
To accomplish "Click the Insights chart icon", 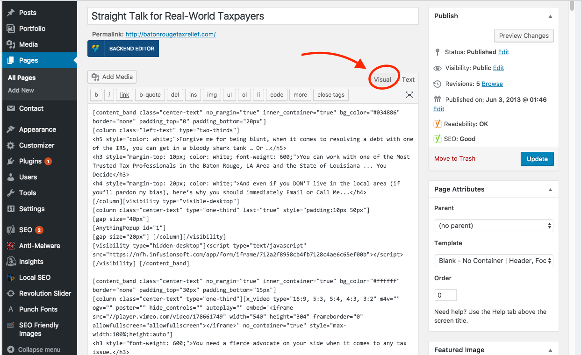I will click(10, 262).
